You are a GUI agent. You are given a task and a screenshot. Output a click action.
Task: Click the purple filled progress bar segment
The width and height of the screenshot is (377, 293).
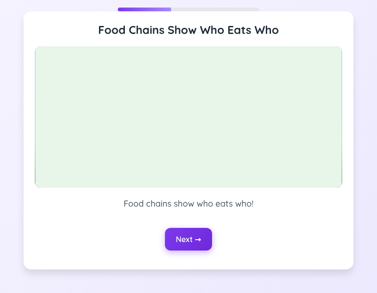(x=144, y=9)
